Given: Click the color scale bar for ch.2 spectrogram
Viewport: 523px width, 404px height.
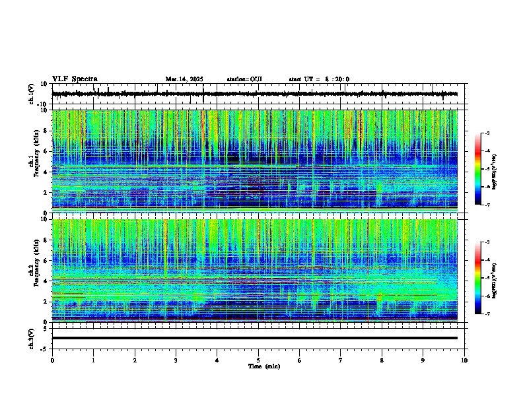Looking at the screenshot, I should point(478,278).
